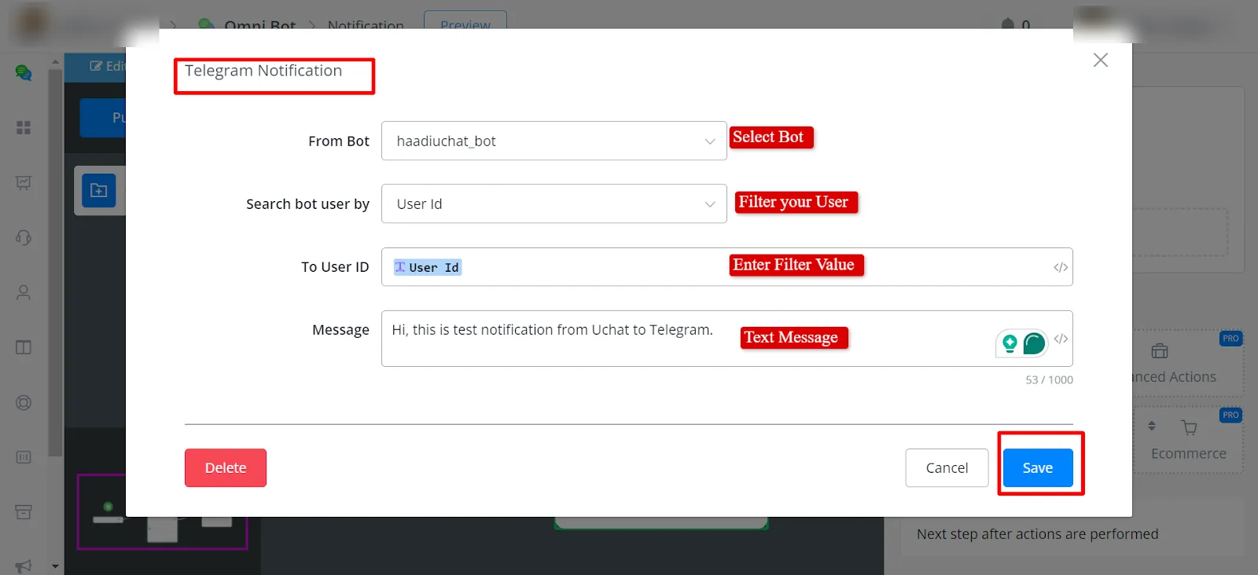This screenshot has width=1258, height=575.
Task: Open the contacts person icon in sidebar
Action: click(x=24, y=292)
